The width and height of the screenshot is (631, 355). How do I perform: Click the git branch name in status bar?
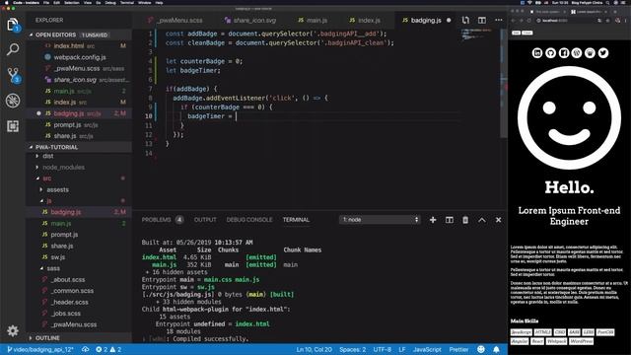[40, 349]
